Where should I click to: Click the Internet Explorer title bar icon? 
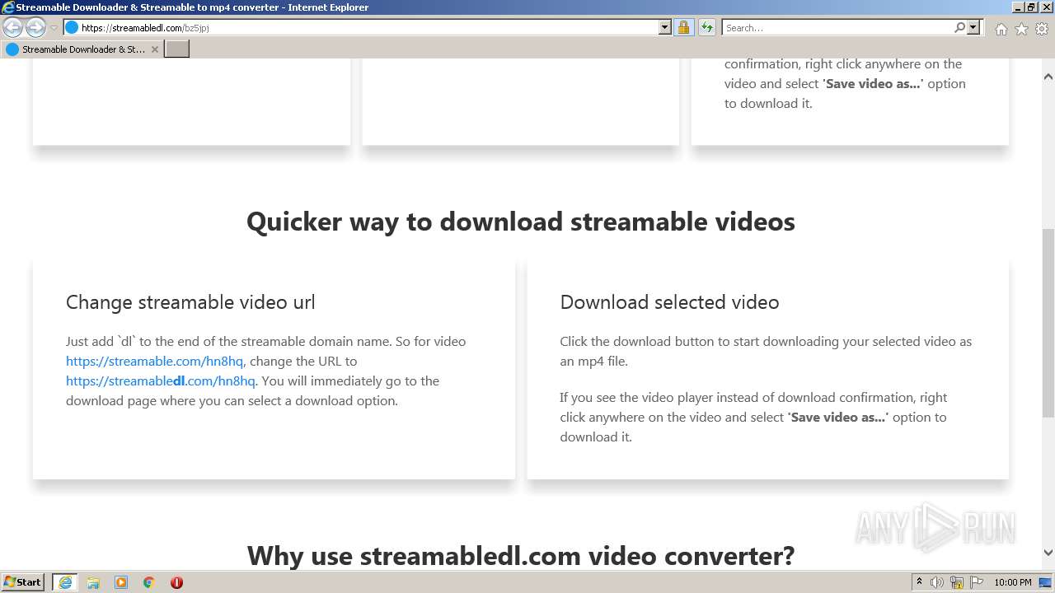point(8,7)
